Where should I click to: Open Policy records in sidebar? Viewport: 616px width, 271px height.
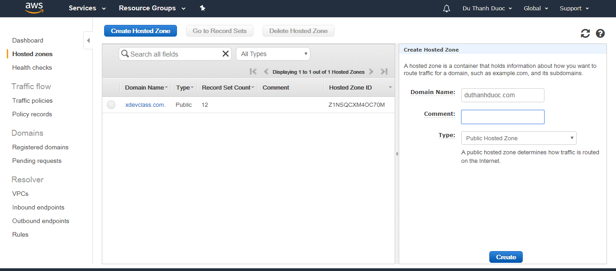click(x=32, y=114)
